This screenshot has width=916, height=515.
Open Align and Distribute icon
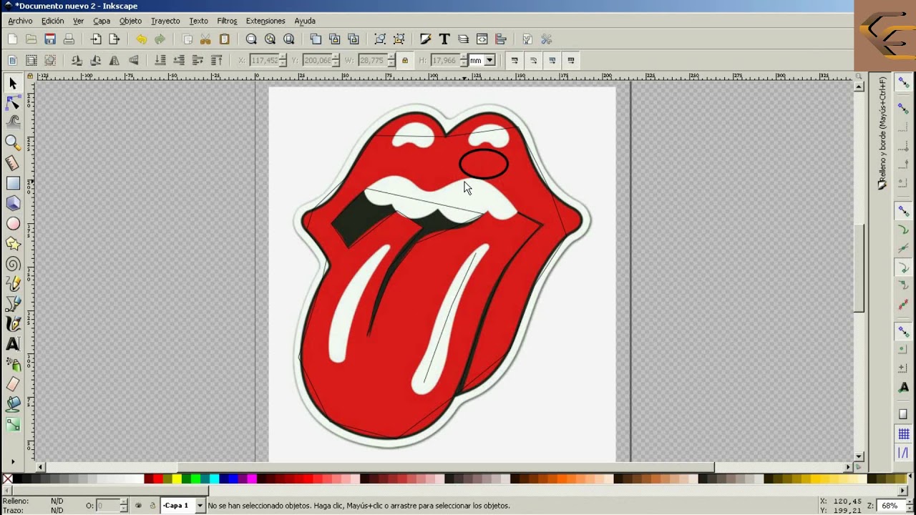[x=500, y=39]
